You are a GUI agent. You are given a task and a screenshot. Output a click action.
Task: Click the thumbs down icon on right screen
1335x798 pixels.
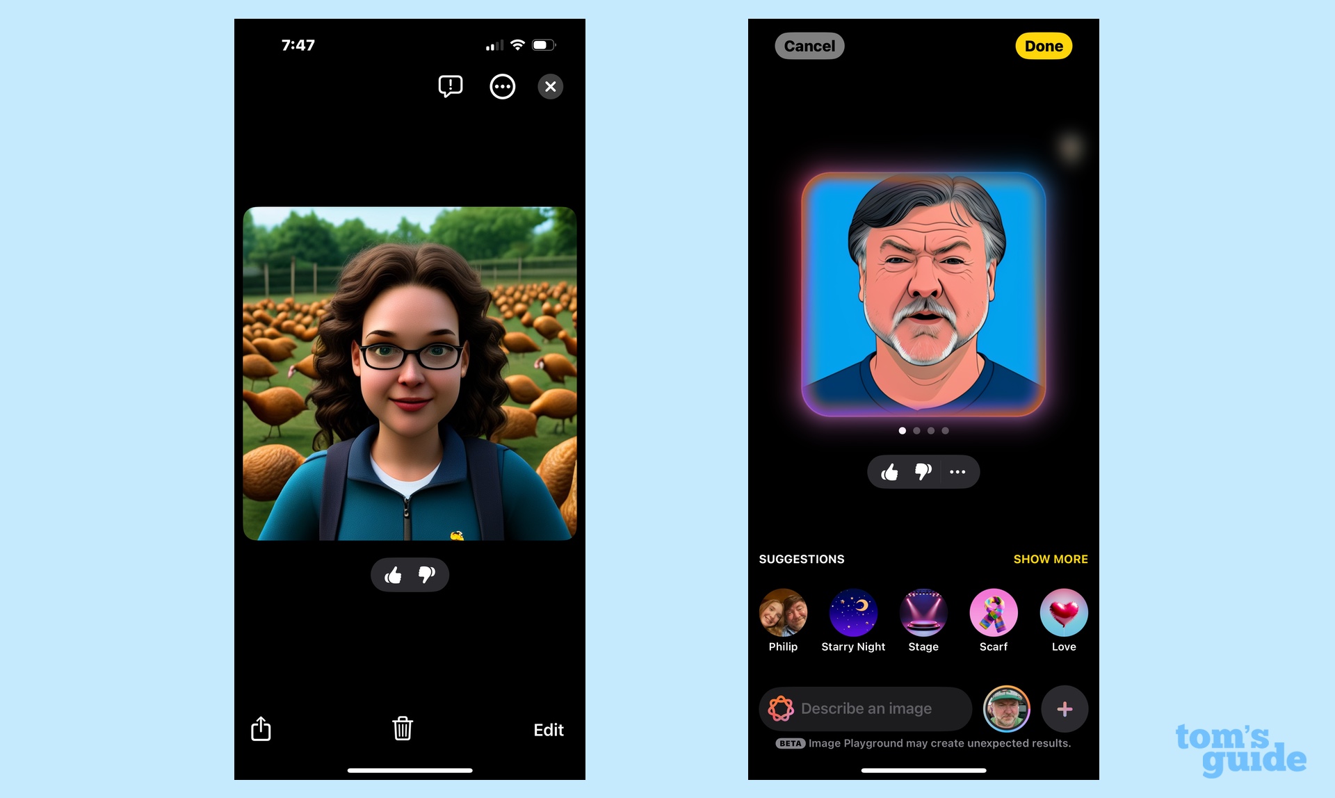coord(923,471)
